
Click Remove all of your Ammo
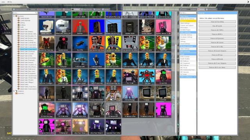pos(217,67)
